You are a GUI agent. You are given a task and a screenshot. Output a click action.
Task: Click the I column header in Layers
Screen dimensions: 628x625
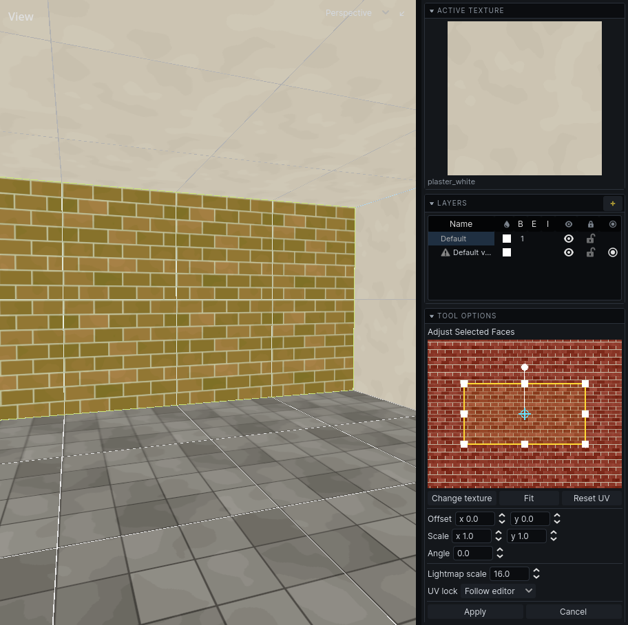click(547, 224)
